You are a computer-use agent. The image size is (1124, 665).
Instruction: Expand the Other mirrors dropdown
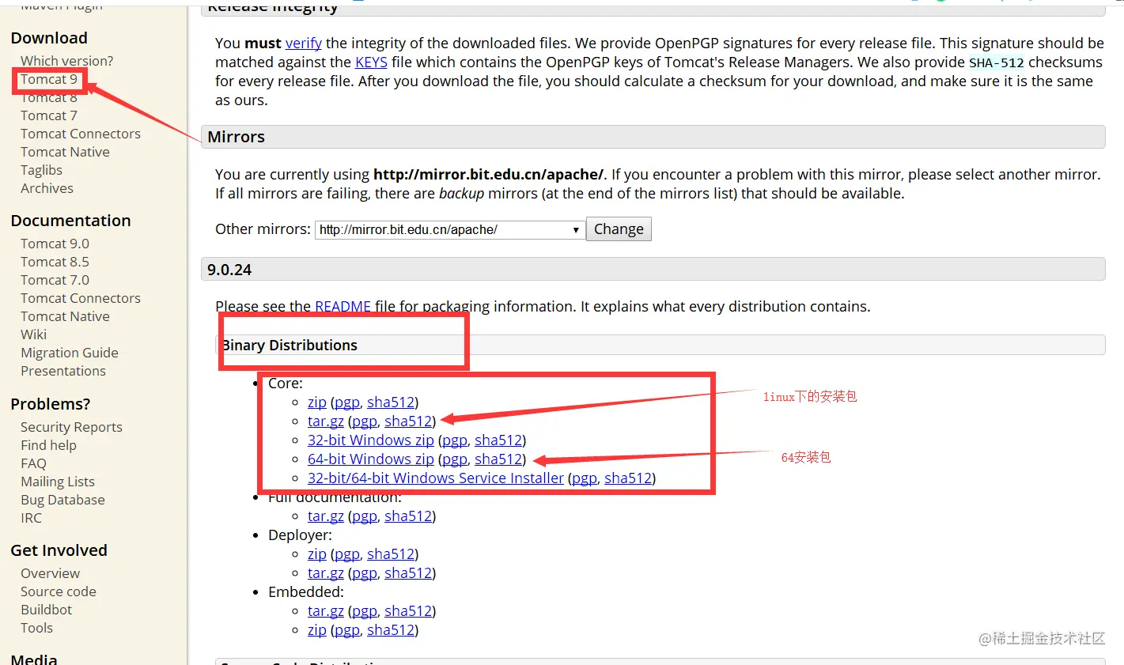pos(450,229)
